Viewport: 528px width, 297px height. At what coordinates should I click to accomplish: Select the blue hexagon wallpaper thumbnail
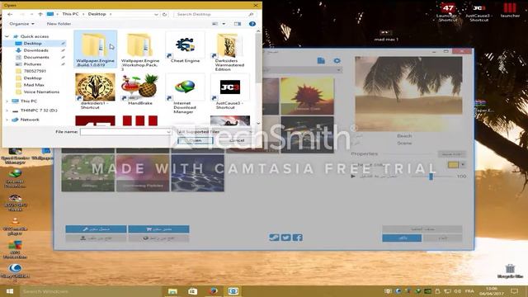coord(198,173)
